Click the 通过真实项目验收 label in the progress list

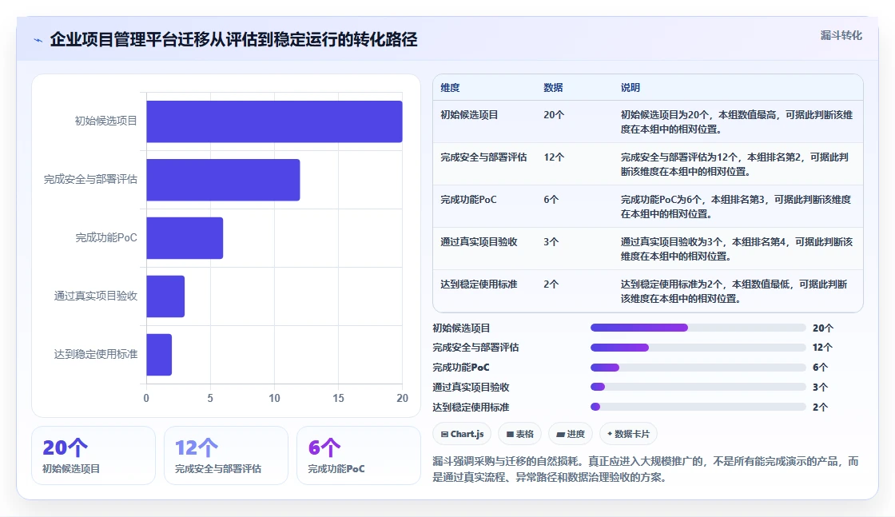tap(471, 388)
